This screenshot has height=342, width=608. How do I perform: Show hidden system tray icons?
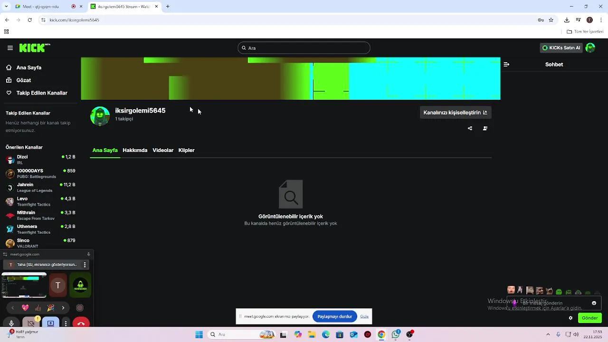coord(548,334)
